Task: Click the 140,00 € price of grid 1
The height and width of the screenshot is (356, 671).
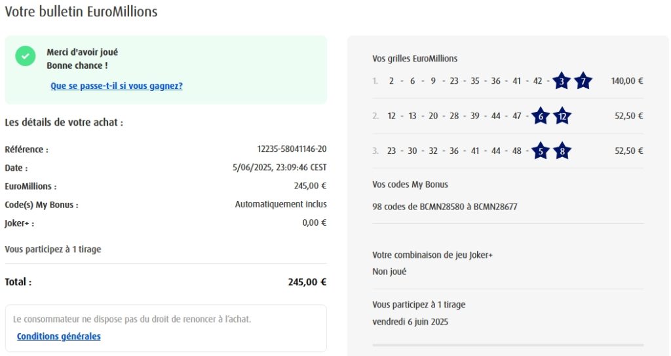Action: pyautogui.click(x=626, y=82)
